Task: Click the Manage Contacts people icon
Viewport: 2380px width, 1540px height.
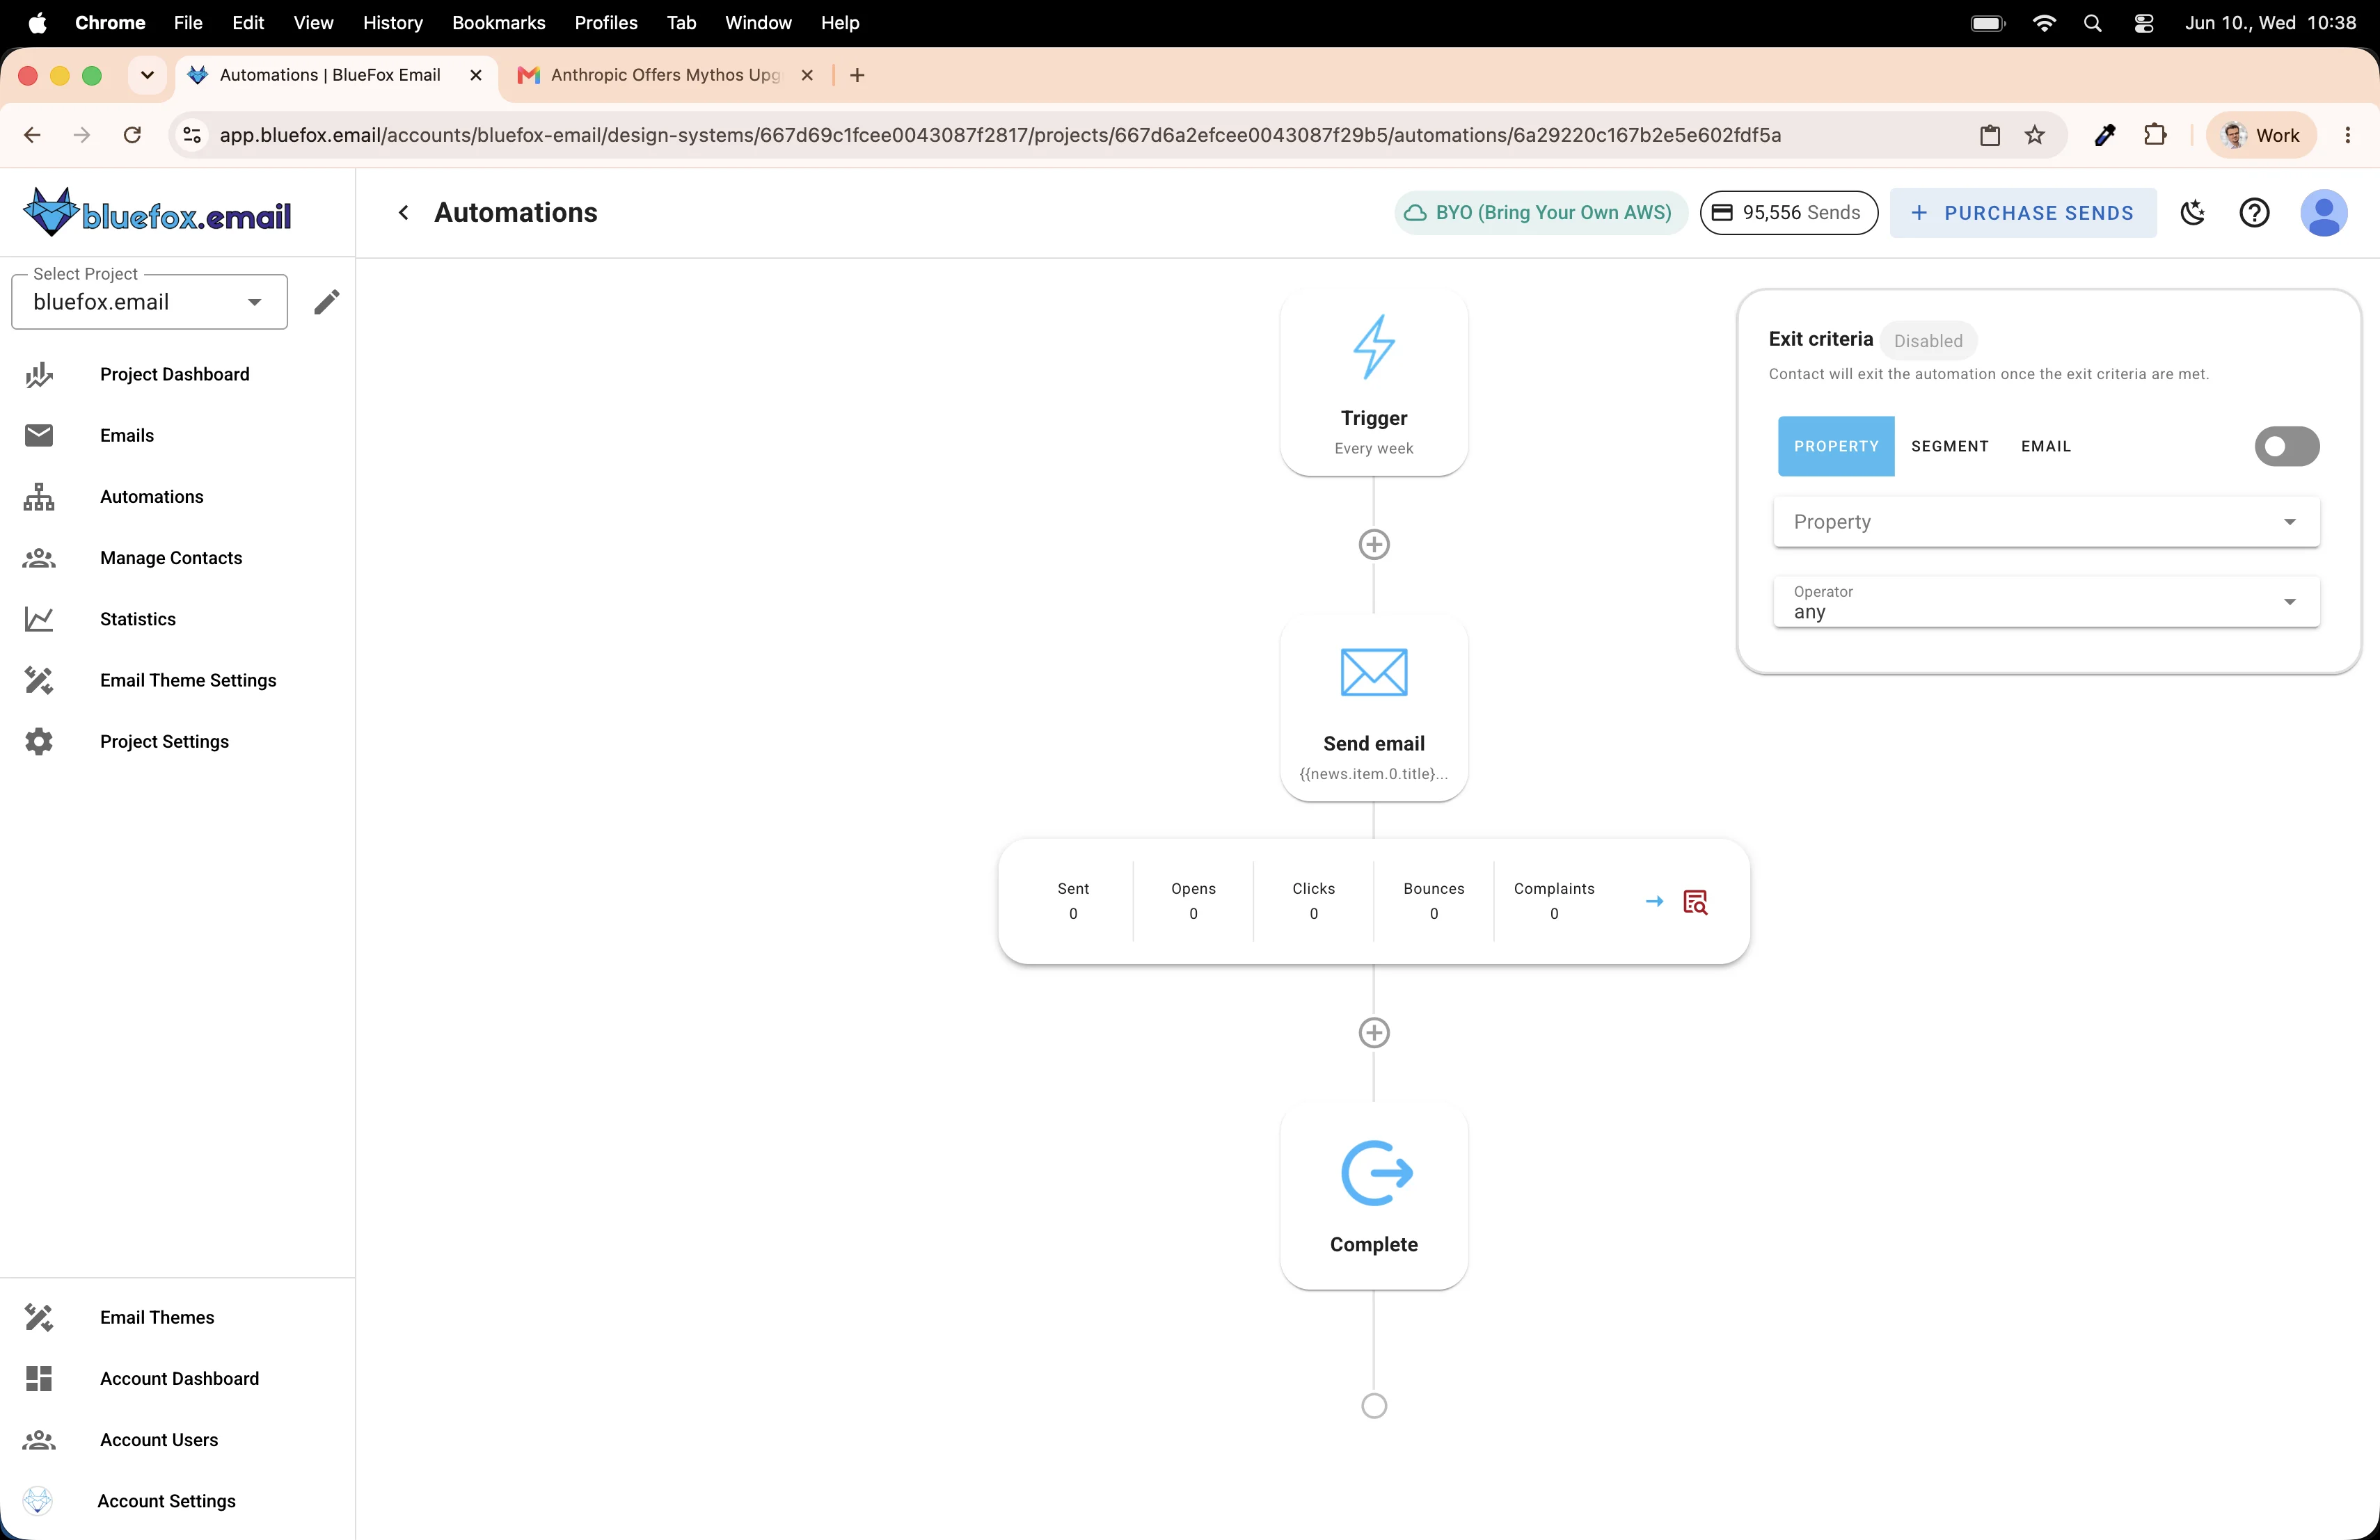Action: coord(39,558)
